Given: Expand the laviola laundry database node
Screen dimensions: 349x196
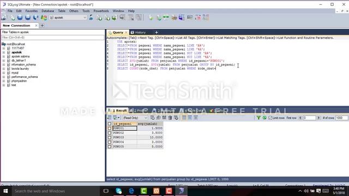Looking at the screenshot, I should click(x=4, y=69).
